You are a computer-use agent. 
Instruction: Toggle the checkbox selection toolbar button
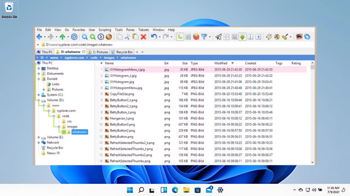[188, 37]
